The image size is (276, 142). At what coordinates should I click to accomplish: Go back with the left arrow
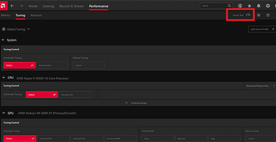(12, 6)
